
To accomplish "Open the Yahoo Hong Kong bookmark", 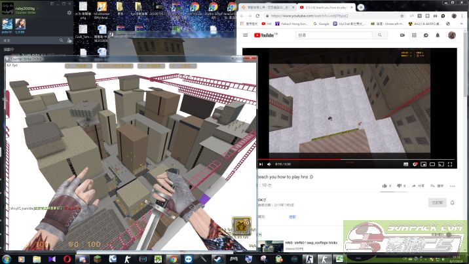I will coord(291,24).
